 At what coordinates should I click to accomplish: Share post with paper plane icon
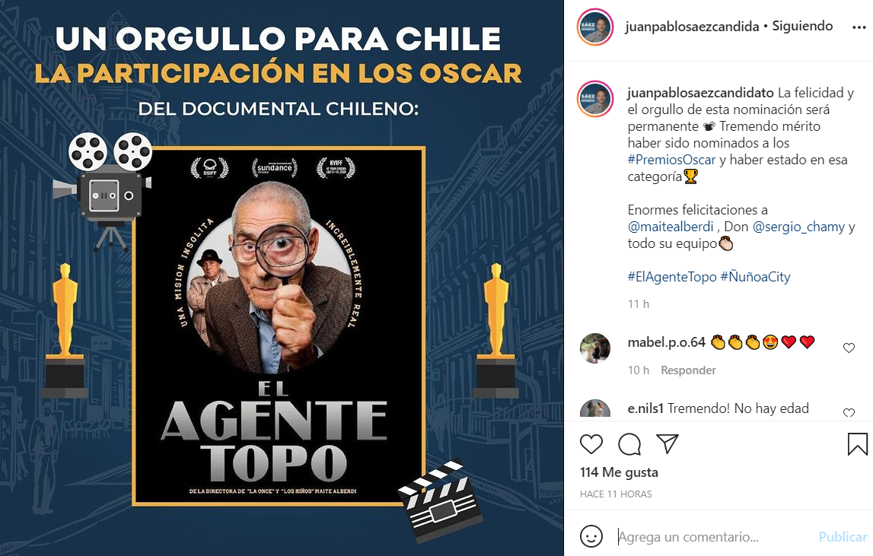click(x=667, y=443)
